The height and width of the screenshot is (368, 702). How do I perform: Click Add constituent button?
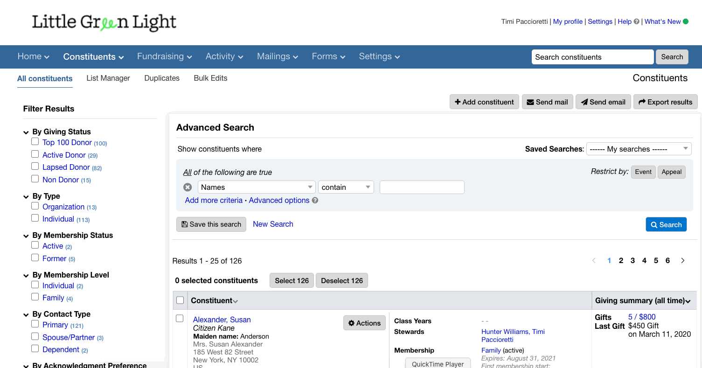coord(484,102)
